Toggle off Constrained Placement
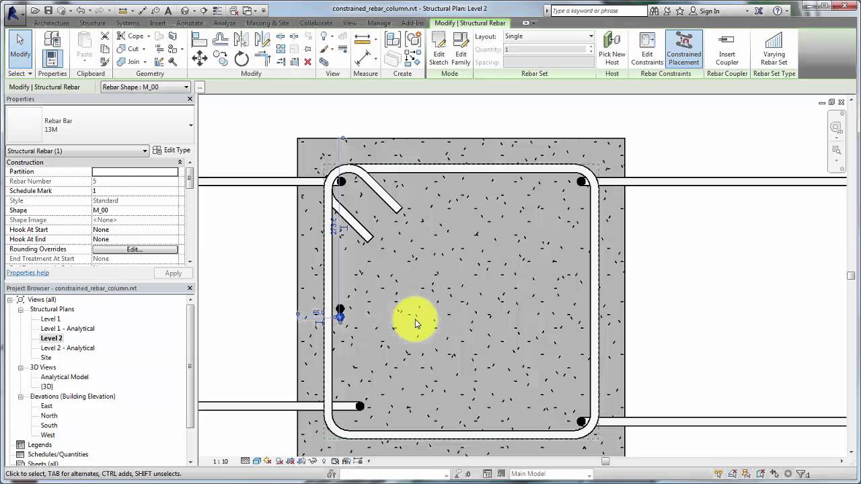 (x=683, y=47)
